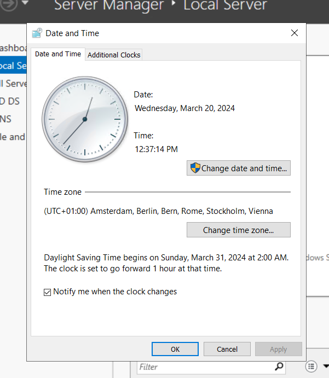Open the list view options icon
This screenshot has width=329, height=378.
coord(311,367)
